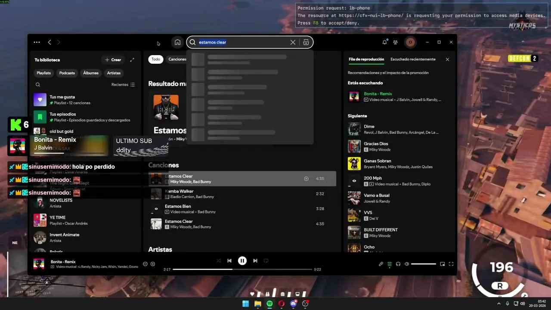Open the mini player

point(443,264)
